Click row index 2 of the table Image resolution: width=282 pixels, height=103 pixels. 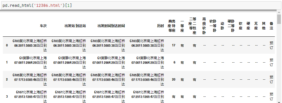coord(7,79)
